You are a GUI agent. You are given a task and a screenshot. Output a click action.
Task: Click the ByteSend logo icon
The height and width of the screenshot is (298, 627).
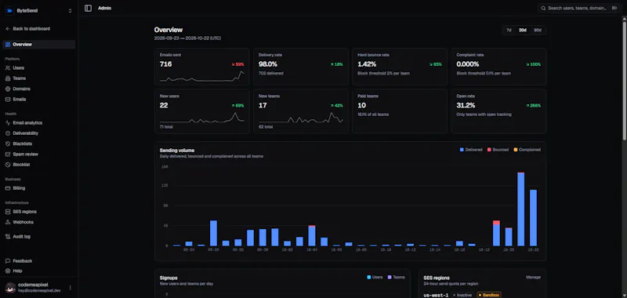(x=9, y=11)
